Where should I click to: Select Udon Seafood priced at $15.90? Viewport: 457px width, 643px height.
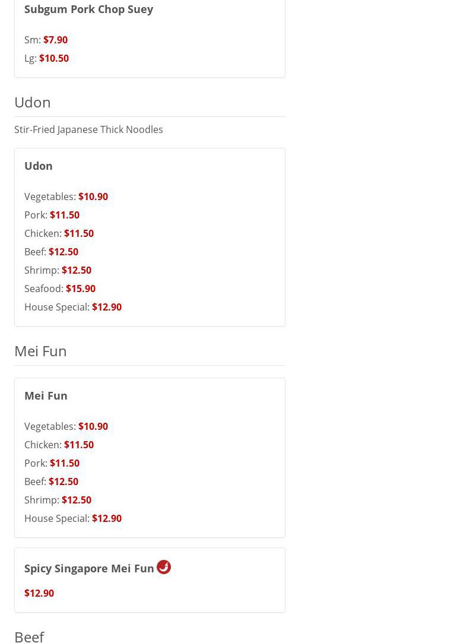click(80, 289)
